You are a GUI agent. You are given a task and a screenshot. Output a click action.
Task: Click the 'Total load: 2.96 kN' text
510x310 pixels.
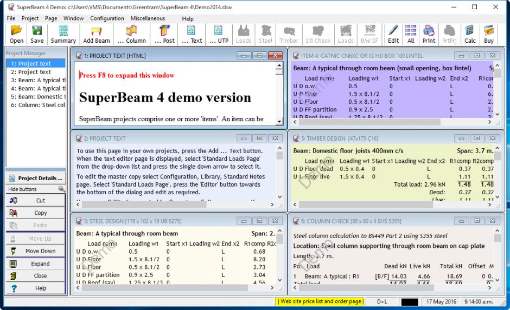pos(419,184)
